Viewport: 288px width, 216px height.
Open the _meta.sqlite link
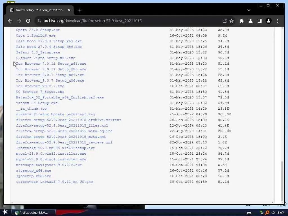(64, 131)
